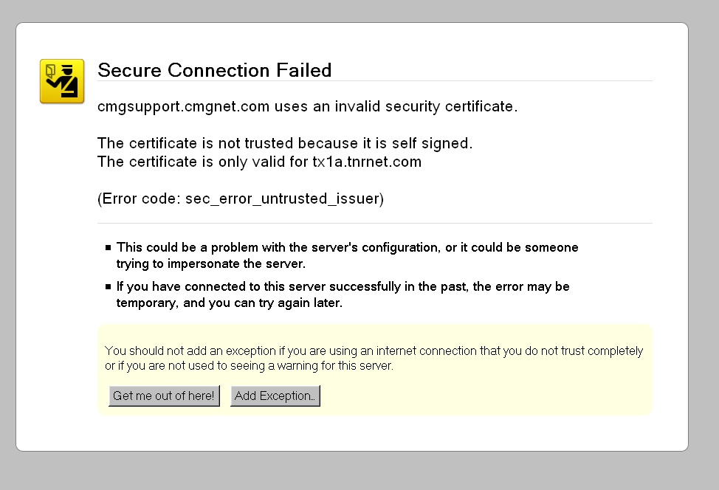Viewport: 719px width, 490px height.
Task: Click the "uses an invalid security certificate" phrase
Action: click(395, 107)
